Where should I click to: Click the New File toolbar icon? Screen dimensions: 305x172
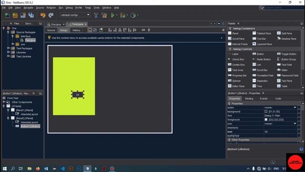[x=8, y=15]
